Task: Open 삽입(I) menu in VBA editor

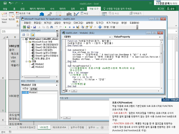Action: (x=57, y=23)
